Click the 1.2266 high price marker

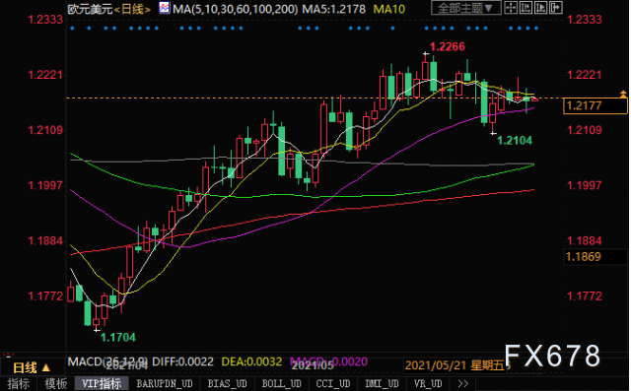447,46
